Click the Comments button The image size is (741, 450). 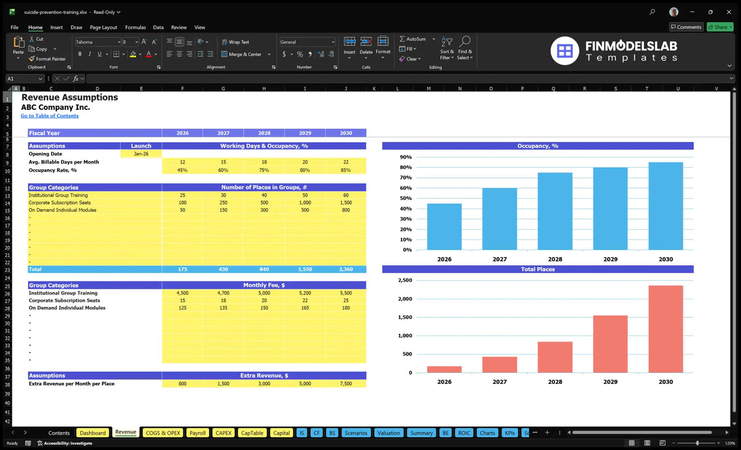686,27
